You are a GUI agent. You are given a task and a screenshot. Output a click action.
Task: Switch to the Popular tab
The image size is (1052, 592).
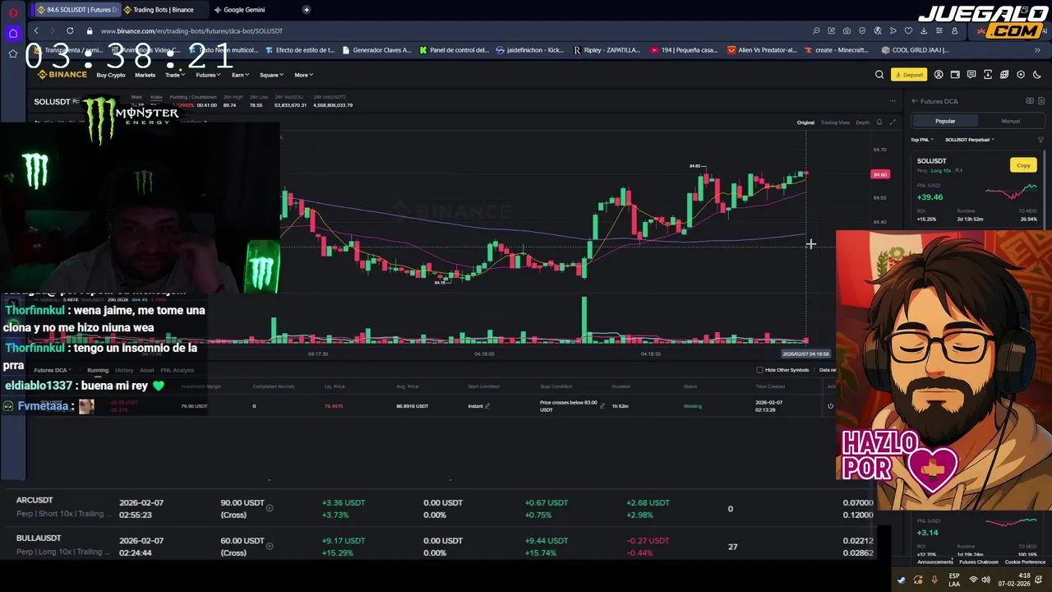tap(945, 121)
